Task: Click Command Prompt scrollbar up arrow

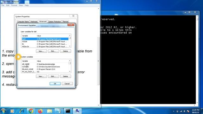Action: [197, 17]
